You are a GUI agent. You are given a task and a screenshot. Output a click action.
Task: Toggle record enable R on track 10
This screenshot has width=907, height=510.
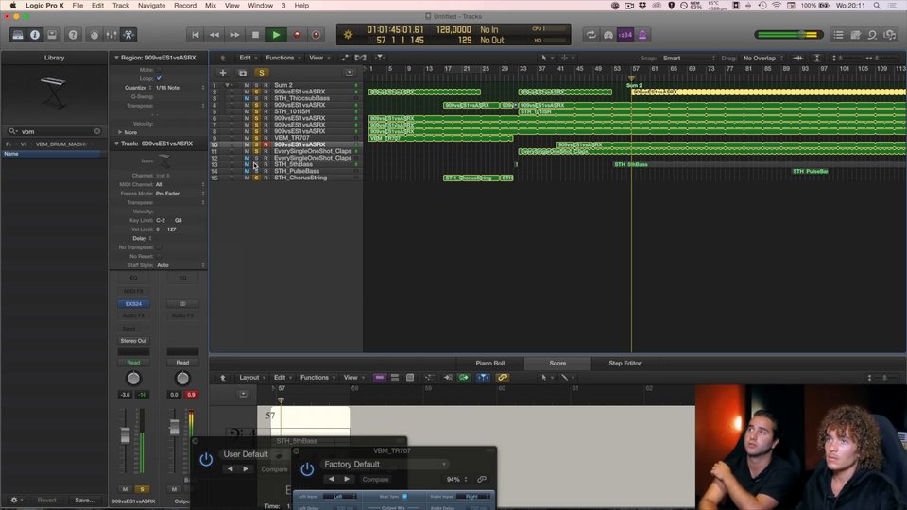pyautogui.click(x=265, y=144)
